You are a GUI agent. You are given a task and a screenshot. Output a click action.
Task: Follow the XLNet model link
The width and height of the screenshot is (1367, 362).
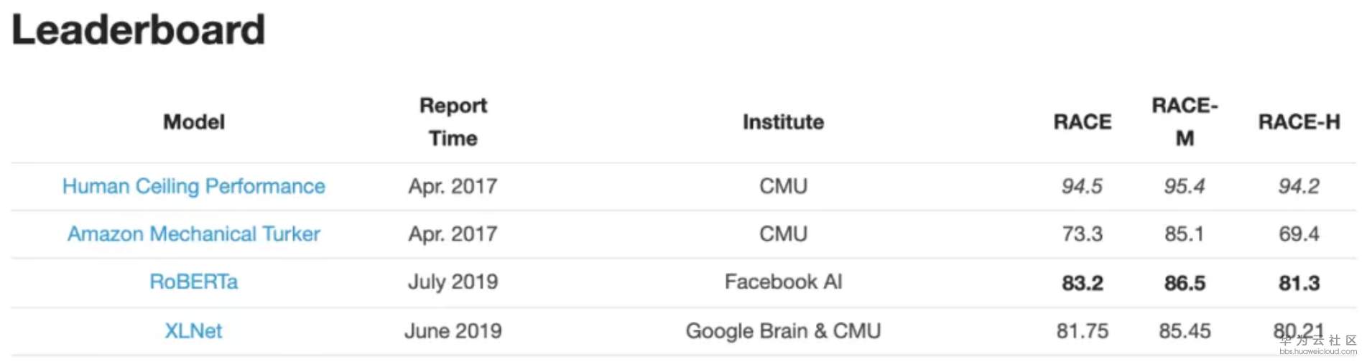pos(193,331)
